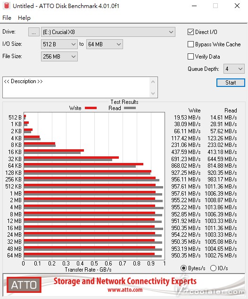
Task: Open the 512 B I/O size dropdown
Action: (x=59, y=44)
